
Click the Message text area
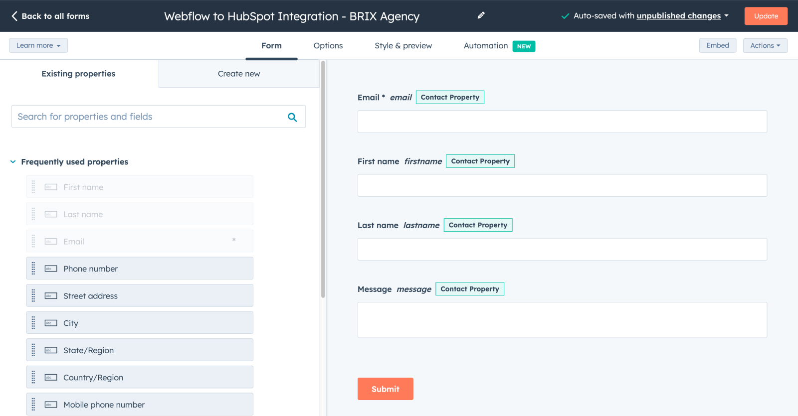562,320
